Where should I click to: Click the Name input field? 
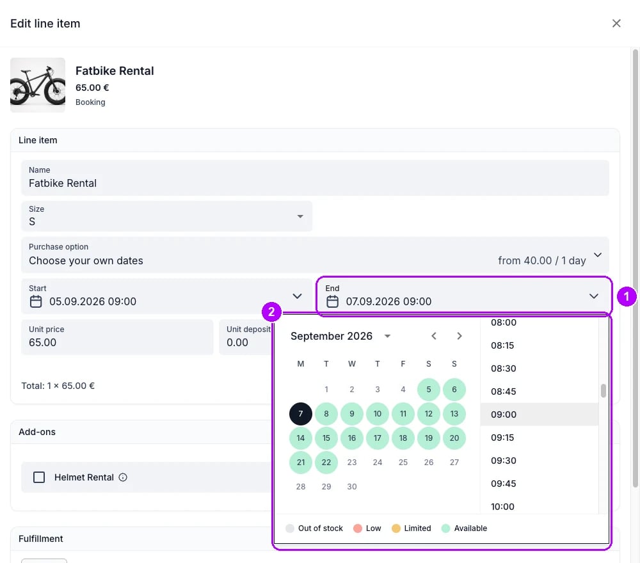[315, 177]
